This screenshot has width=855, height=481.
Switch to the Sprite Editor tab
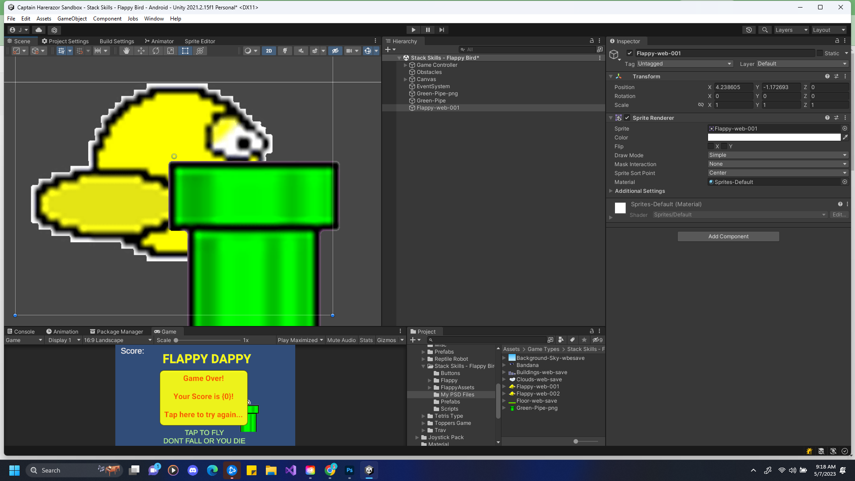pyautogui.click(x=199, y=41)
